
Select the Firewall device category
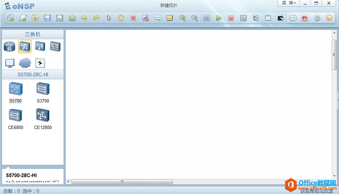tap(55, 46)
